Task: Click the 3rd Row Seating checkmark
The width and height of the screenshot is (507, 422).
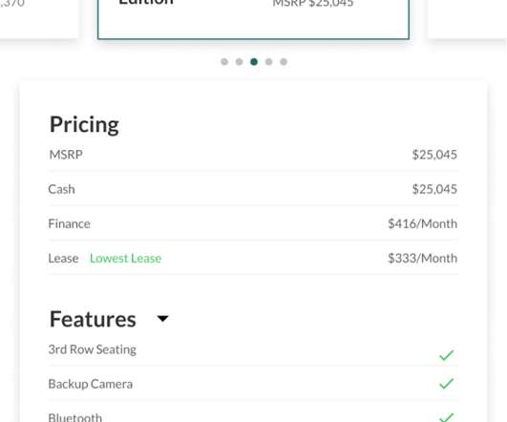Action: tap(447, 355)
